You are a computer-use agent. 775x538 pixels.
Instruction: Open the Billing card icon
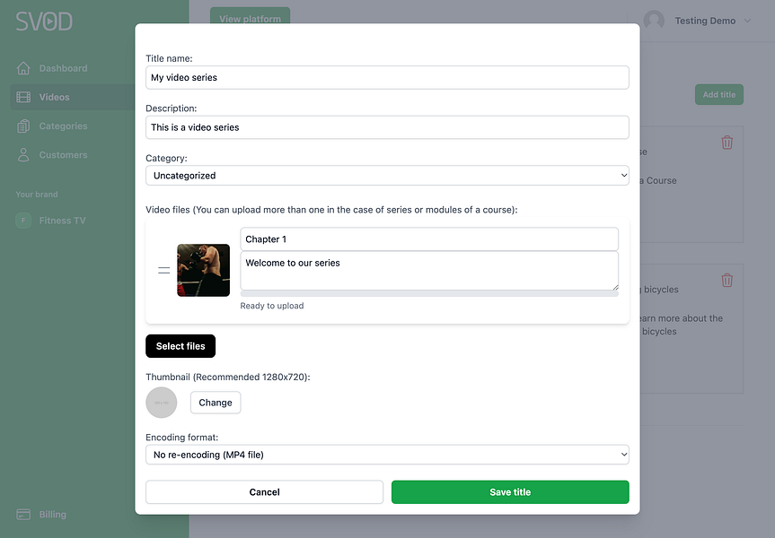coord(23,515)
